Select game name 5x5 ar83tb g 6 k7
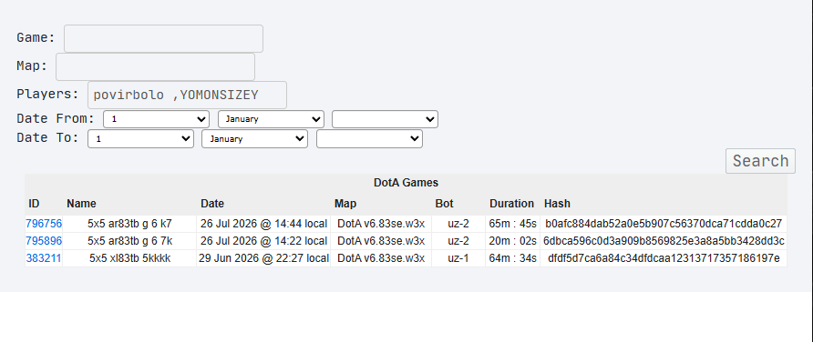 (129, 224)
